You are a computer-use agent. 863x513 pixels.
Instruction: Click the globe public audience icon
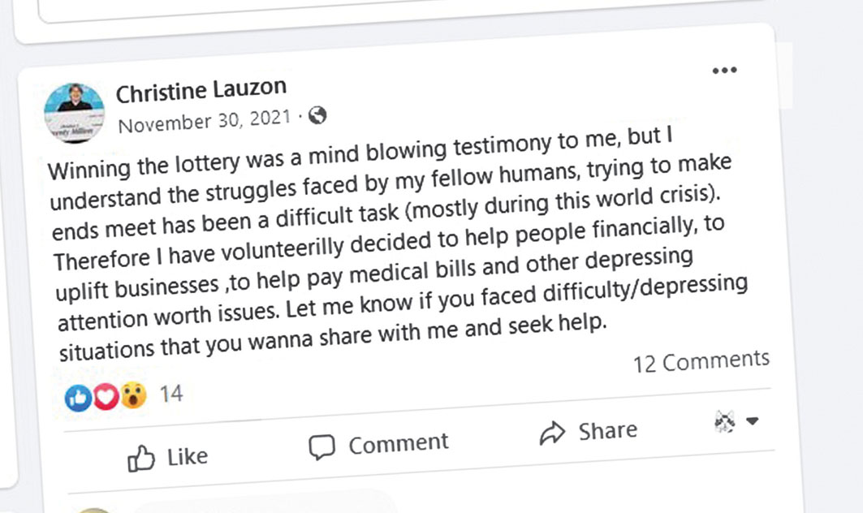317,116
